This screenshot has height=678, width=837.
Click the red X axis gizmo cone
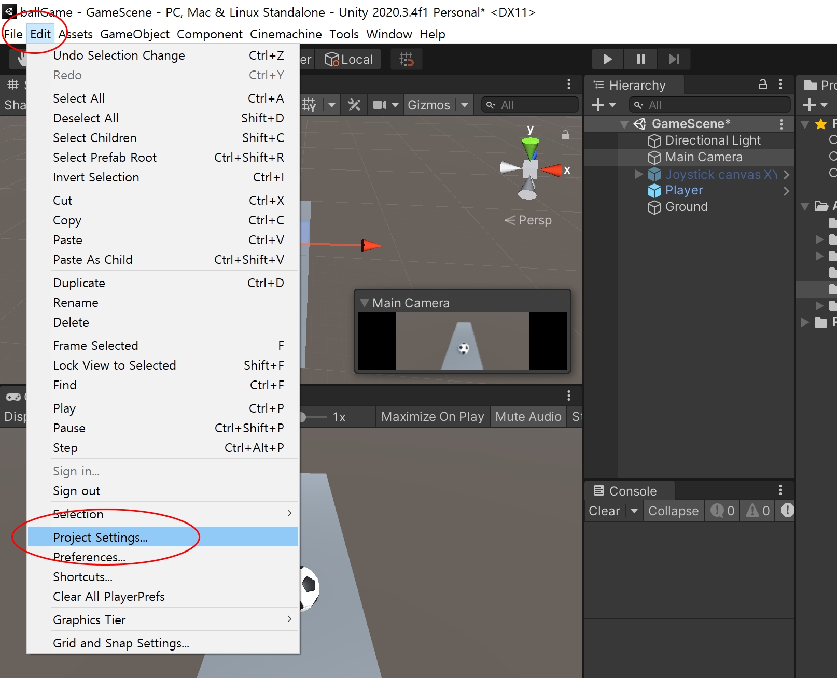pyautogui.click(x=551, y=170)
